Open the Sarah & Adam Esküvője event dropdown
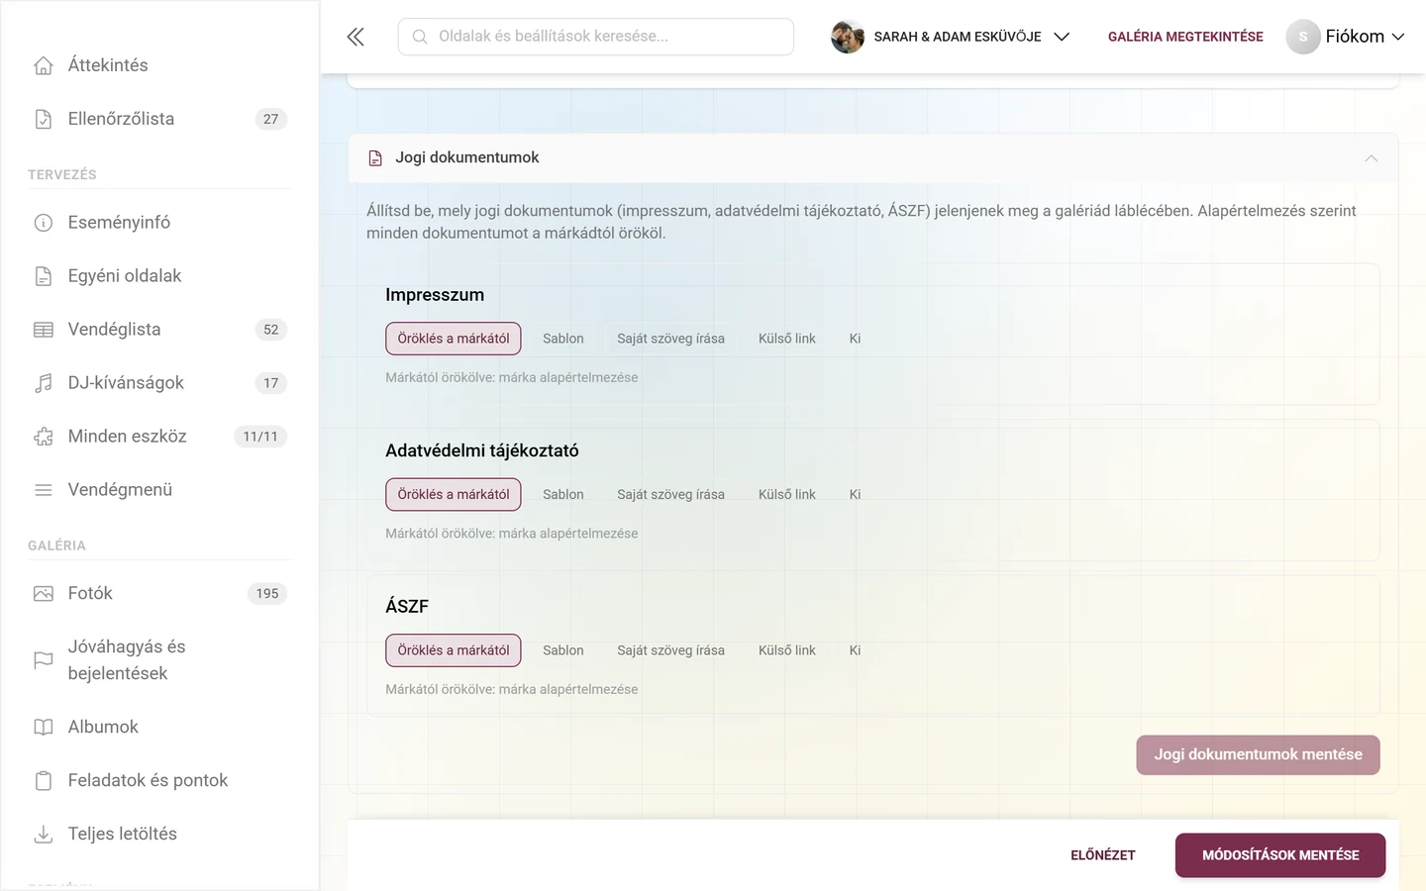This screenshot has width=1426, height=891. click(x=951, y=37)
